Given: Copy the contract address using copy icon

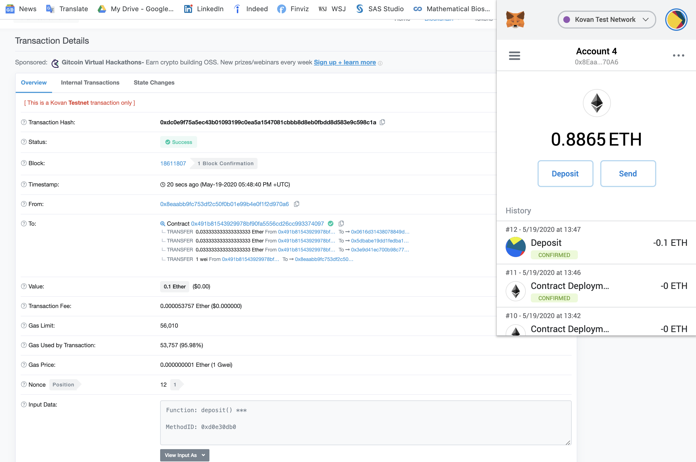Looking at the screenshot, I should pyautogui.click(x=341, y=223).
